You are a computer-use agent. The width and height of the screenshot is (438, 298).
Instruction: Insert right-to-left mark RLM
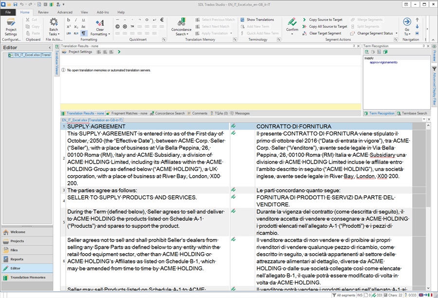click(76, 33)
